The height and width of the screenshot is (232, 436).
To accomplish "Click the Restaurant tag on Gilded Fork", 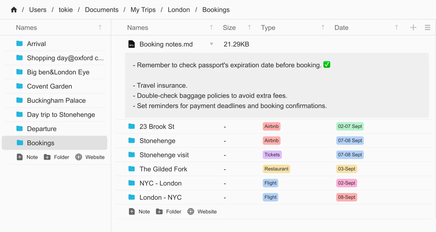I will tap(276, 169).
